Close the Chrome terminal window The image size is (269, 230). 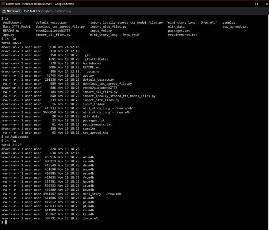coord(267,4)
